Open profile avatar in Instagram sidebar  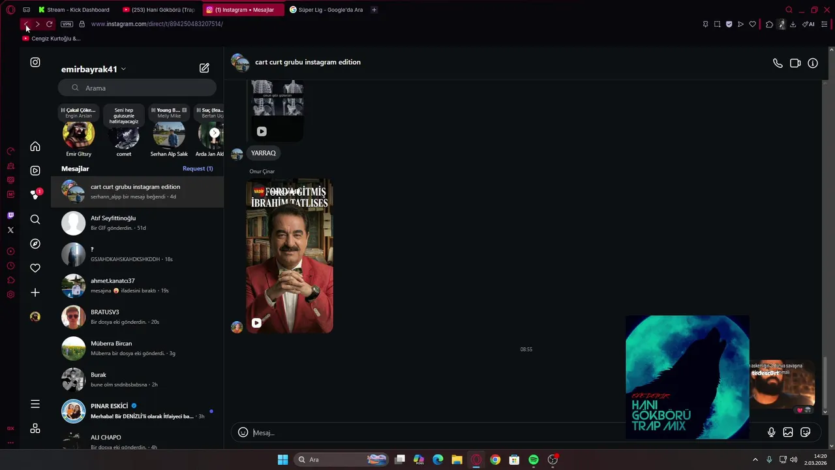tap(35, 317)
